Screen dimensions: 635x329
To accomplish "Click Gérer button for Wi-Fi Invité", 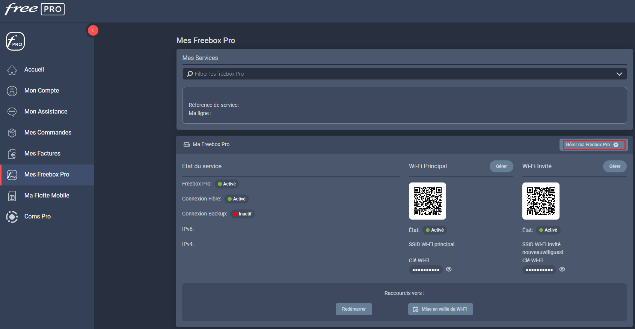I will tap(615, 166).
